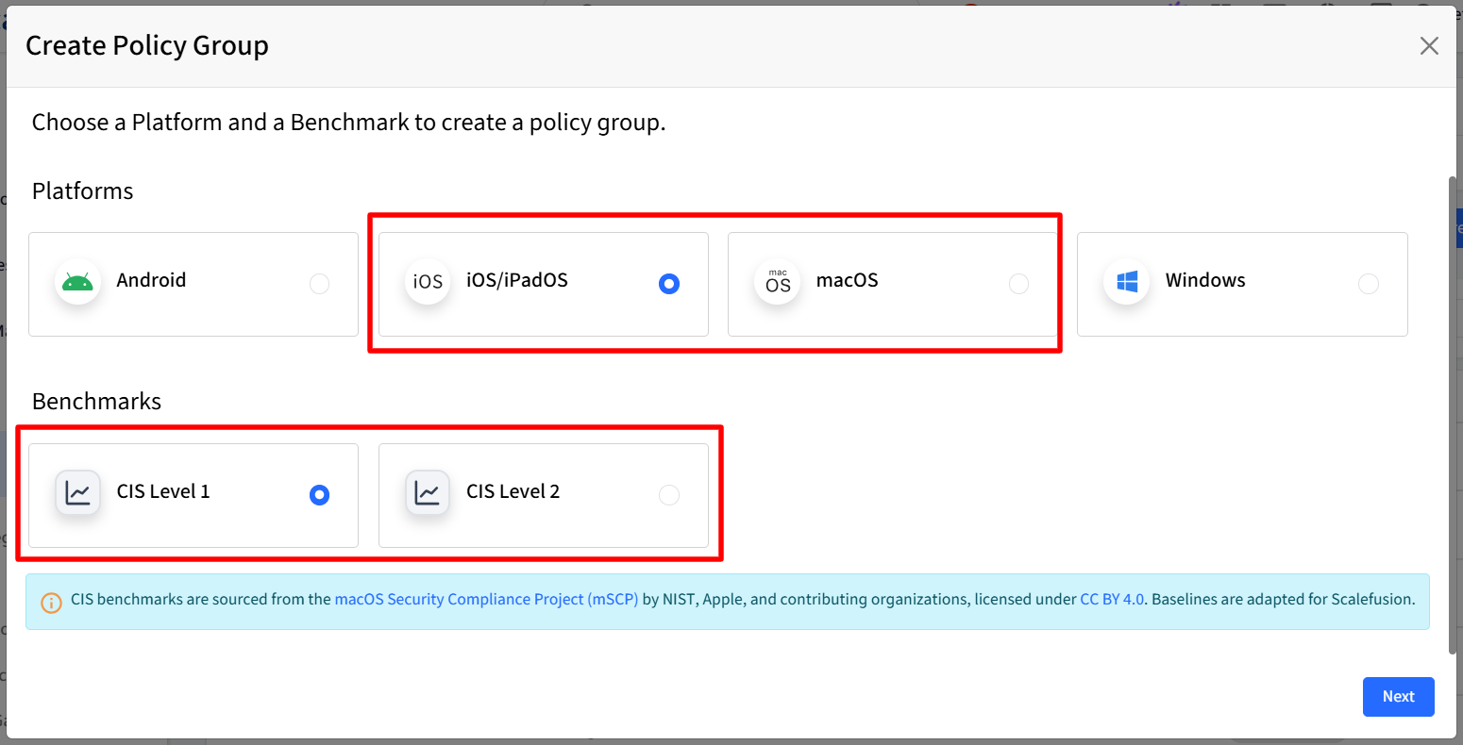Click the Android platform label
Image resolution: width=1463 pixels, height=745 pixels.
[x=151, y=280]
